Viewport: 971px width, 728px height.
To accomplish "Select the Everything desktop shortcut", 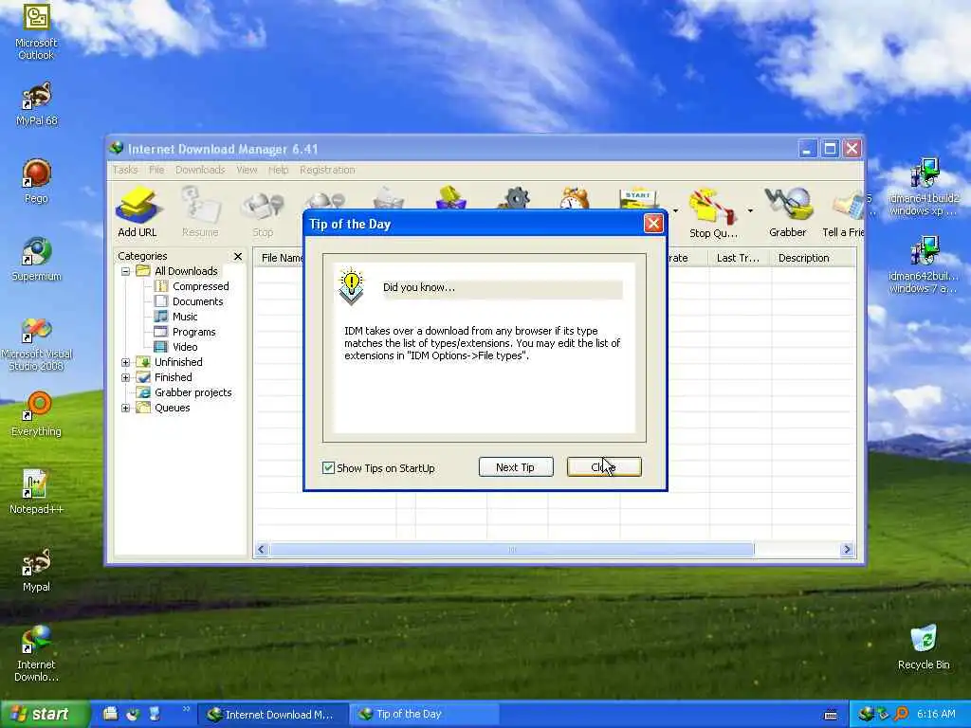I will tap(36, 413).
